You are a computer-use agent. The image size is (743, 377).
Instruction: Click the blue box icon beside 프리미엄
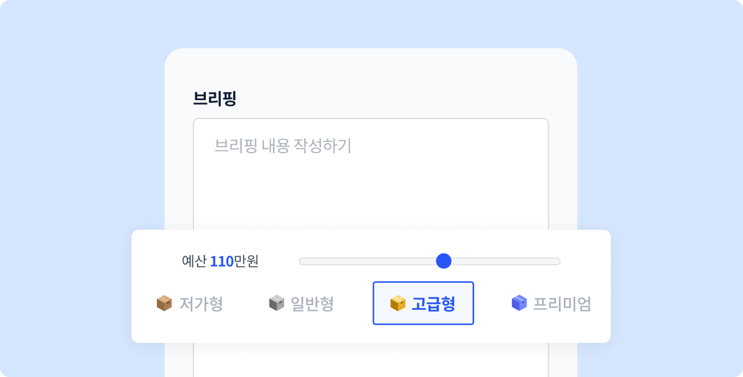click(519, 303)
